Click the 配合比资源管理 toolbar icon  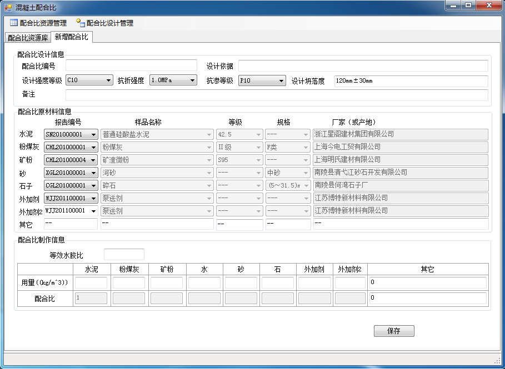click(14, 23)
